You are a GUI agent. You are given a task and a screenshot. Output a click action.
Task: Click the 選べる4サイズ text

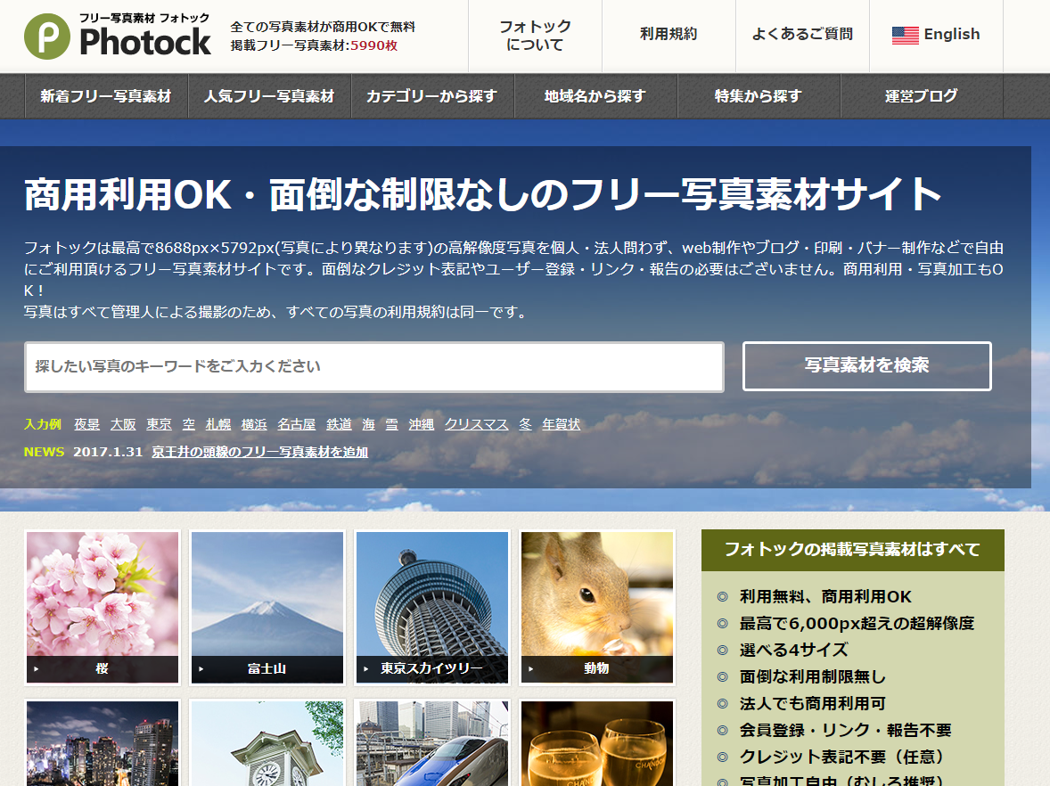(x=793, y=650)
